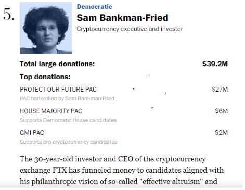Open the GMI PAC entry
245x190 pixels.
coord(32,133)
